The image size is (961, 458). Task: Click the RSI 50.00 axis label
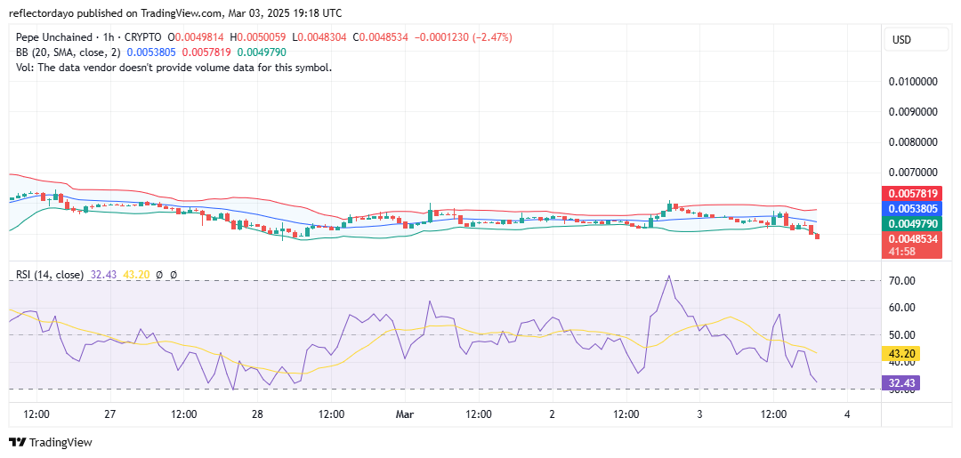click(x=901, y=335)
